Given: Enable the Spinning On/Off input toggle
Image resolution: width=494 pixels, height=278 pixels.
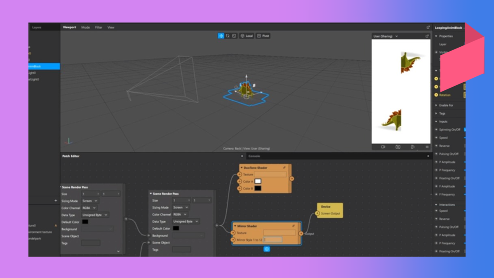Looking at the screenshot, I should pyautogui.click(x=464, y=130).
